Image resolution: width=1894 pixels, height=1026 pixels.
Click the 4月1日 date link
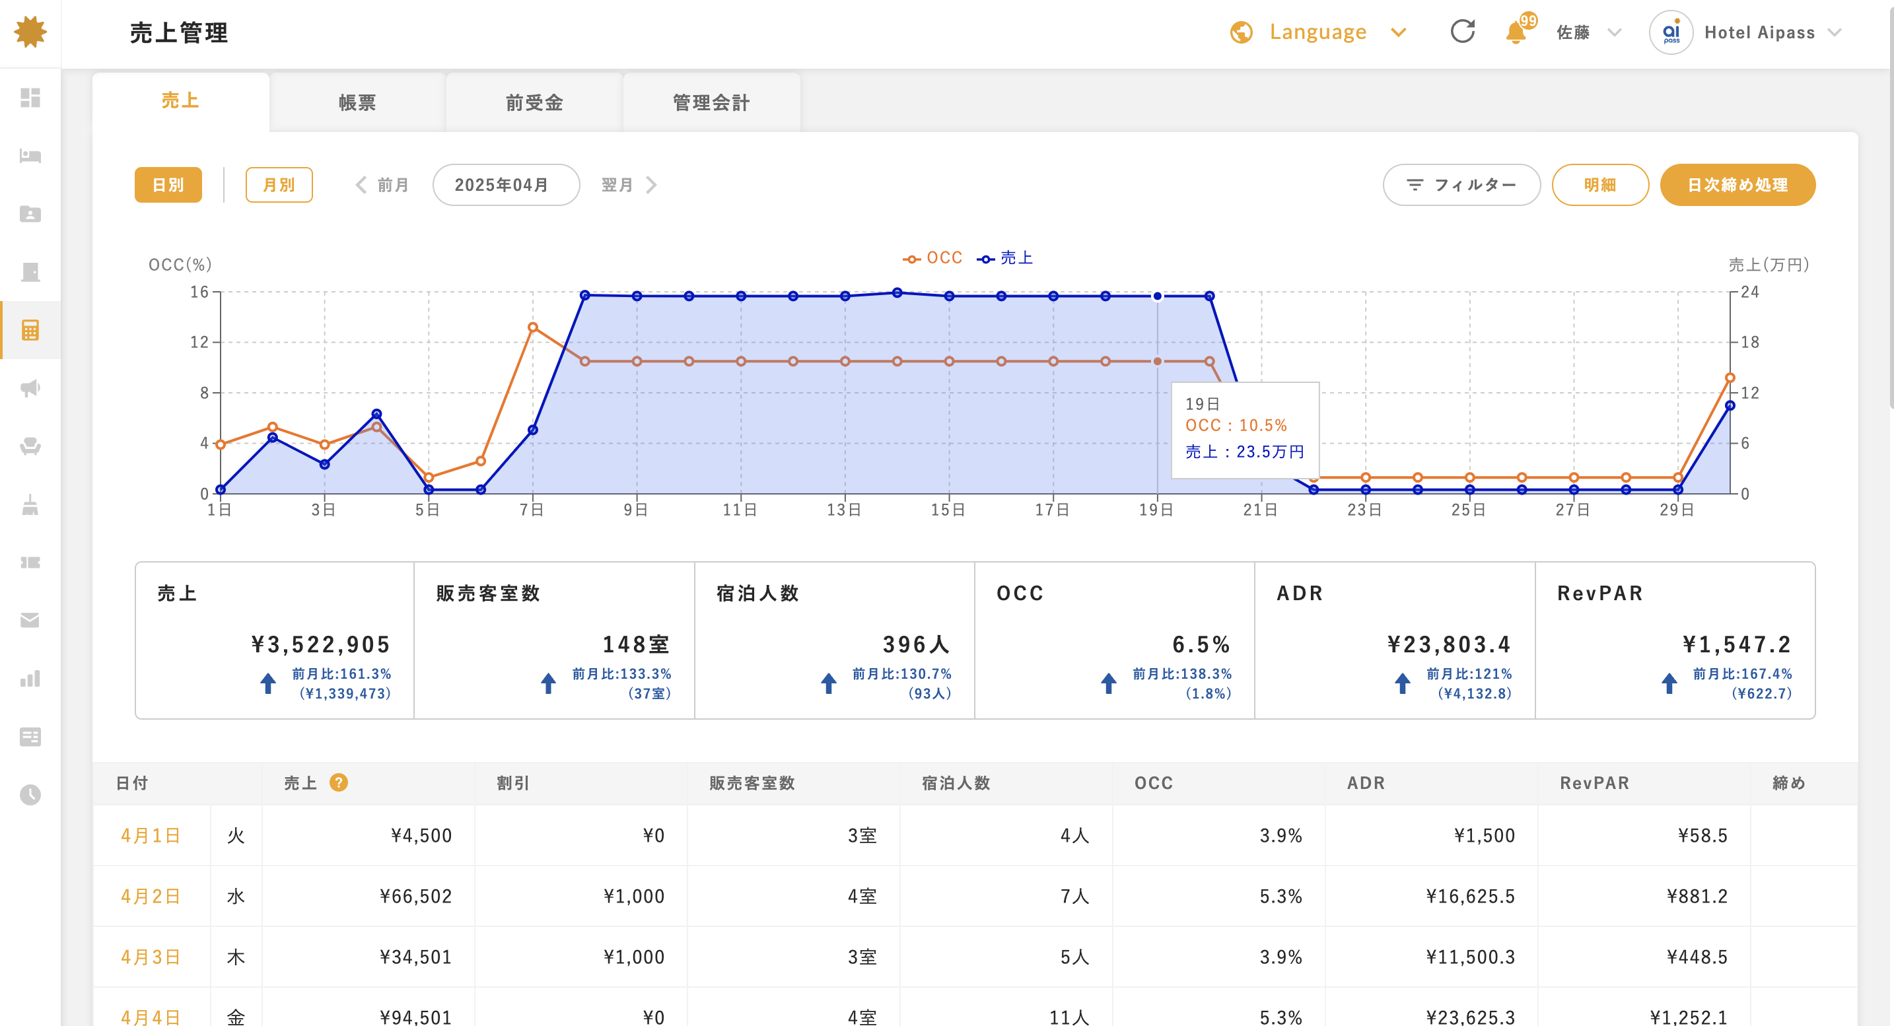coord(151,835)
